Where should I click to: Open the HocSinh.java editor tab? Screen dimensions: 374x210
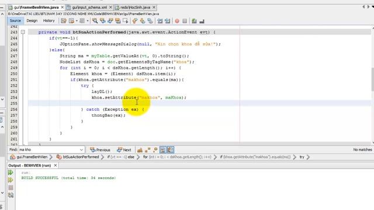pos(135,8)
